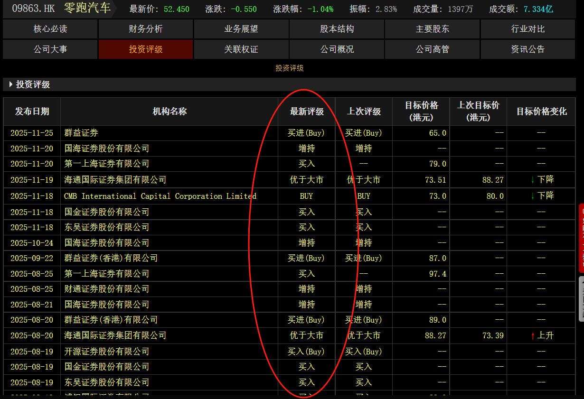The height and width of the screenshot is (399, 584).
Task: Click the 机构名称 column header
Action: point(170,111)
